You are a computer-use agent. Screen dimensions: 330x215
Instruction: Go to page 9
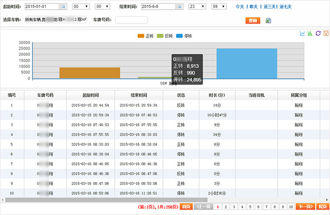[283, 207]
